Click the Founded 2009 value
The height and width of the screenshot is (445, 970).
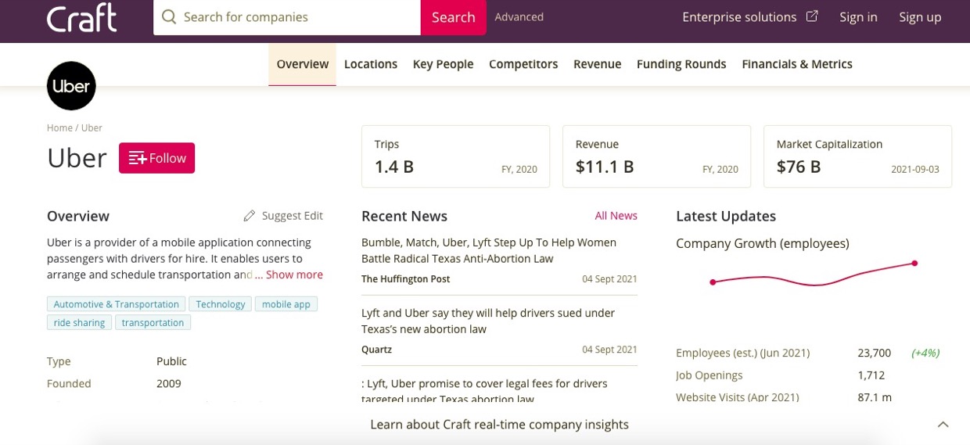[x=169, y=383]
